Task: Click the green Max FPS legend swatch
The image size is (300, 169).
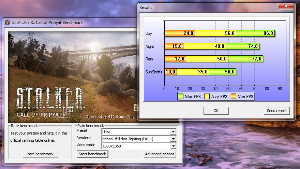Action: pyautogui.click(x=181, y=97)
